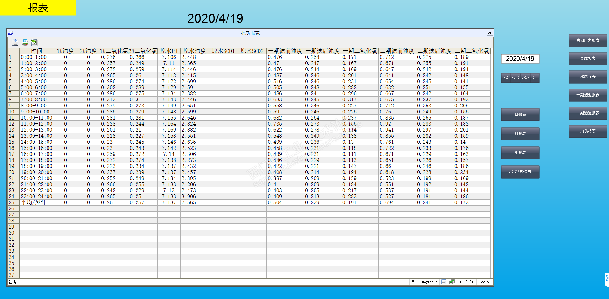Close the 水质报表 window
This screenshot has width=609, height=299.
(490, 33)
